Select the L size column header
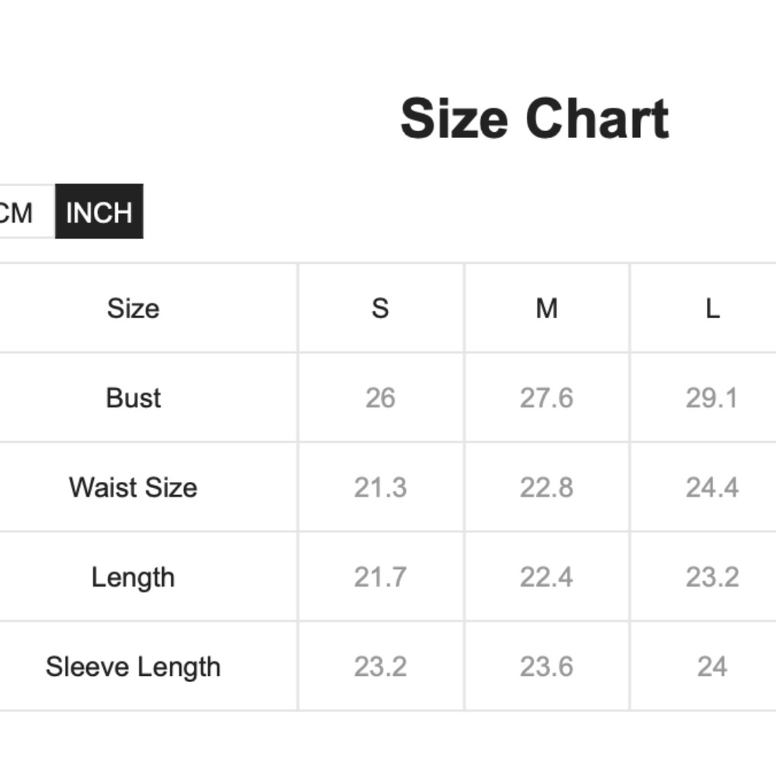776x776 pixels. 712,308
